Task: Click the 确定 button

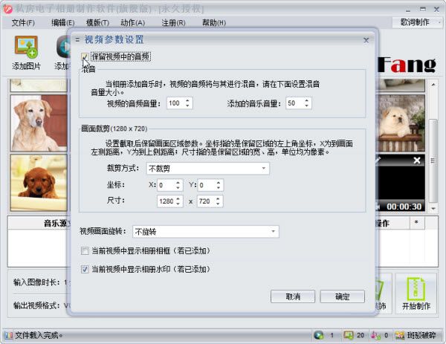Action: 342,296
